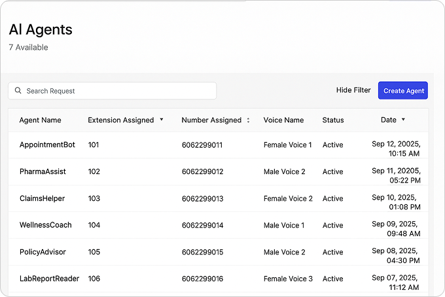Click the search magnifier icon

[x=18, y=91]
